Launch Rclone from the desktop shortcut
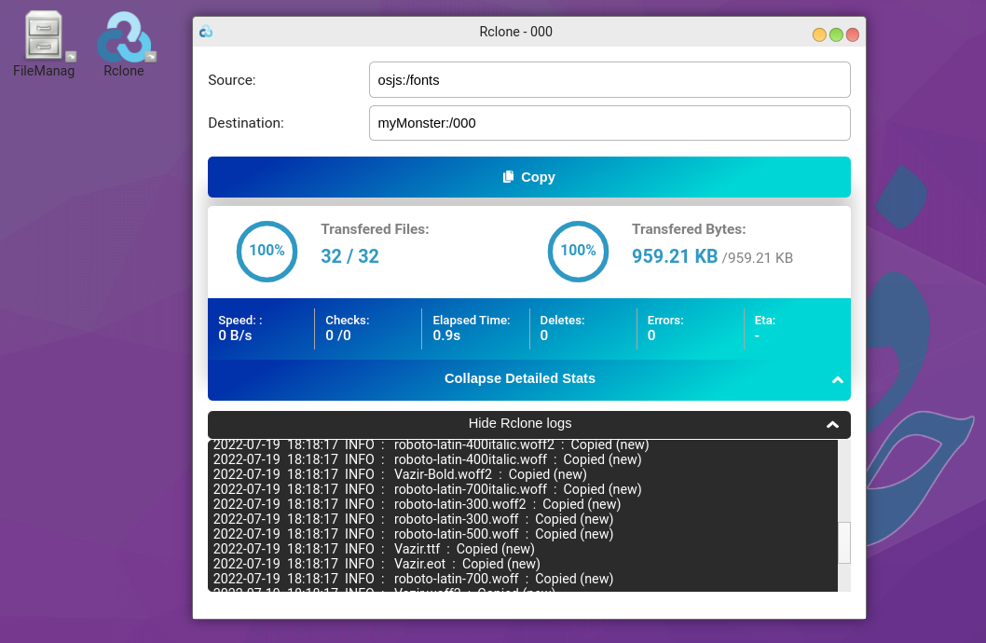Viewport: 986px width, 643px height. pyautogui.click(x=124, y=37)
